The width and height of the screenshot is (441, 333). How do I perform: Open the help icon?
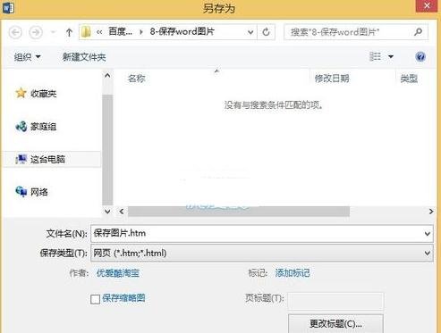point(420,56)
